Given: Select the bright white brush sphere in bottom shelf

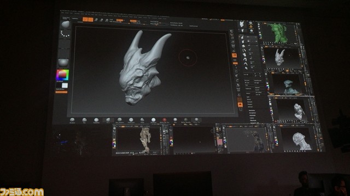Looking at the screenshot, I should click(153, 120).
